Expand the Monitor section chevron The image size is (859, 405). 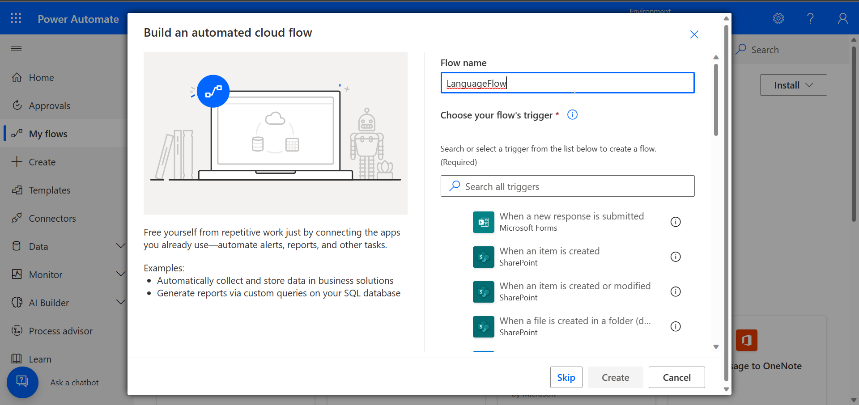[120, 274]
